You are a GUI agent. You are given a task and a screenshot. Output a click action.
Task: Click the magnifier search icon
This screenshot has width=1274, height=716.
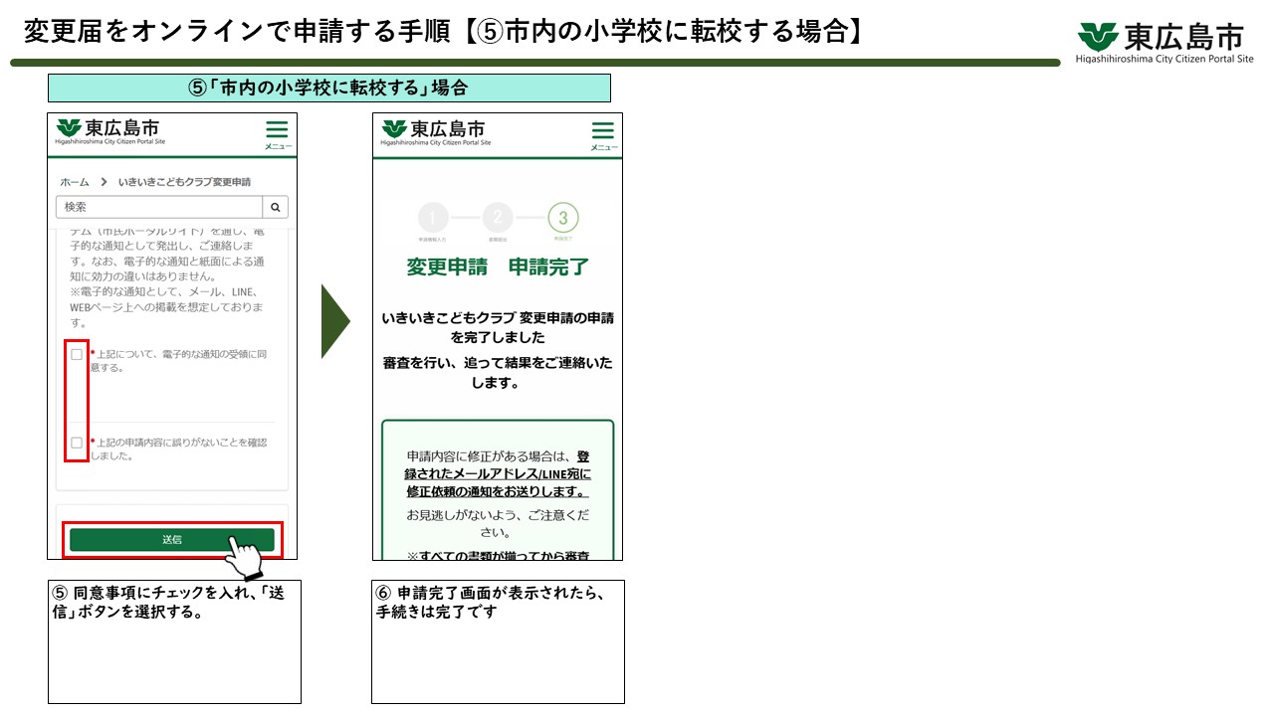[x=275, y=207]
